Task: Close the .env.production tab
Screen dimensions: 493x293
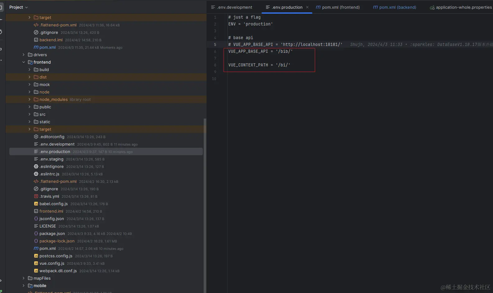Action: coord(307,7)
